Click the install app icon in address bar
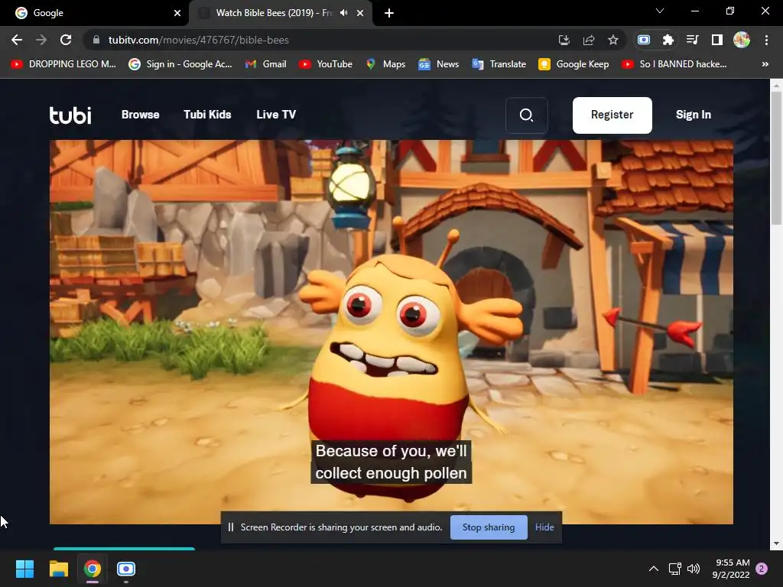 [564, 40]
